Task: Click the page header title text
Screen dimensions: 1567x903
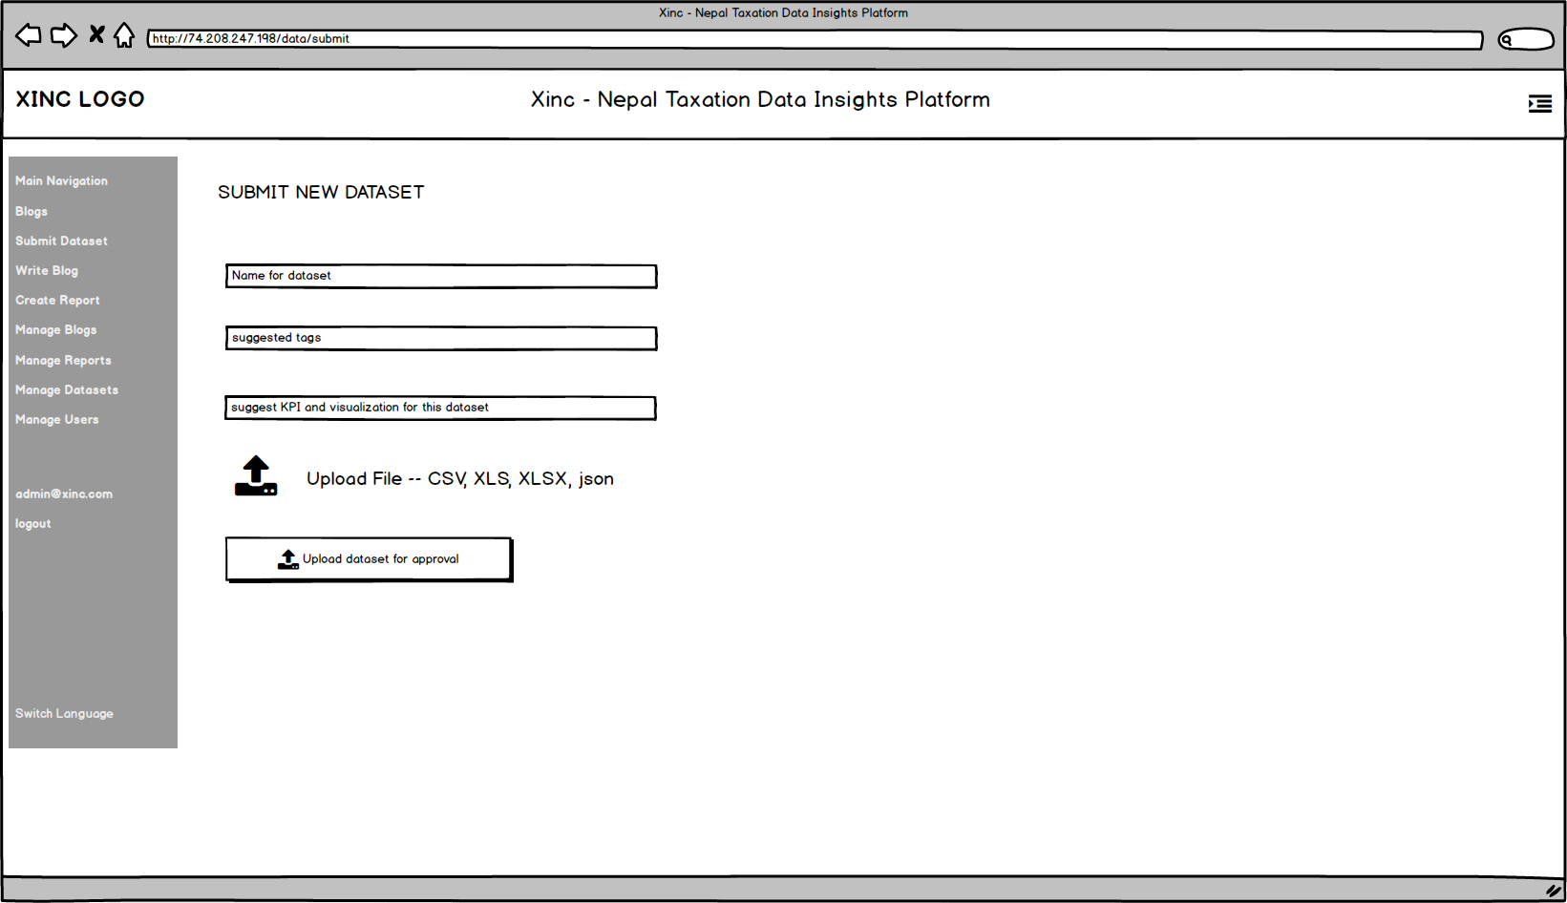Action: (x=760, y=99)
